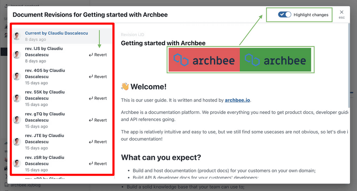This screenshot has height=191, width=357.
Task: Click the Welcome! heading
Action: click(x=148, y=87)
